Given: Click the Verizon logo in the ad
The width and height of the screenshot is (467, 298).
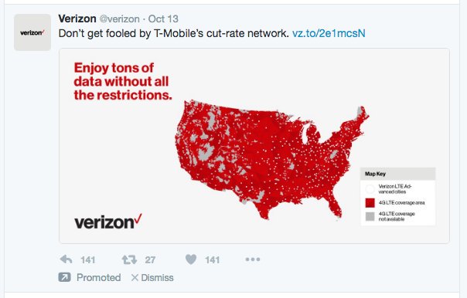Looking at the screenshot, I should (108, 222).
